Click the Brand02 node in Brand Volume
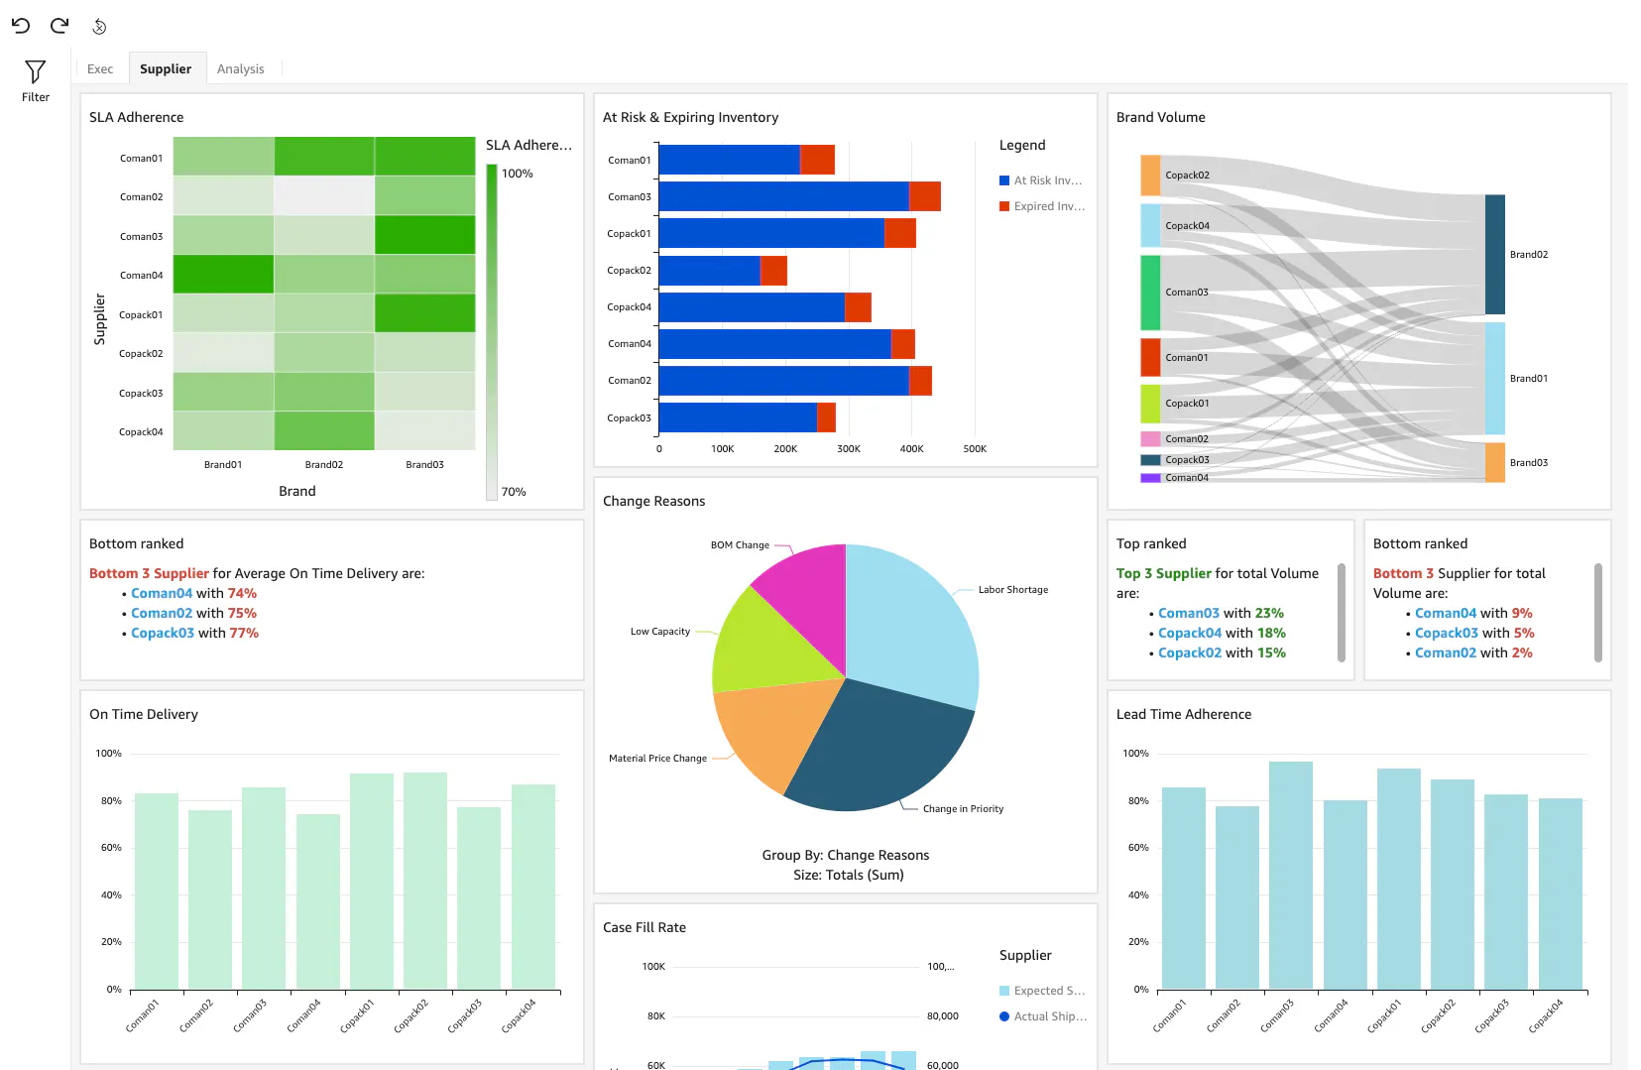Image resolution: width=1641 pixels, height=1070 pixels. tap(1494, 255)
